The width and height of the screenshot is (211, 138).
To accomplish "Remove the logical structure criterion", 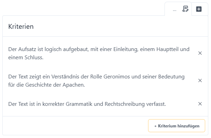I will [x=200, y=53].
